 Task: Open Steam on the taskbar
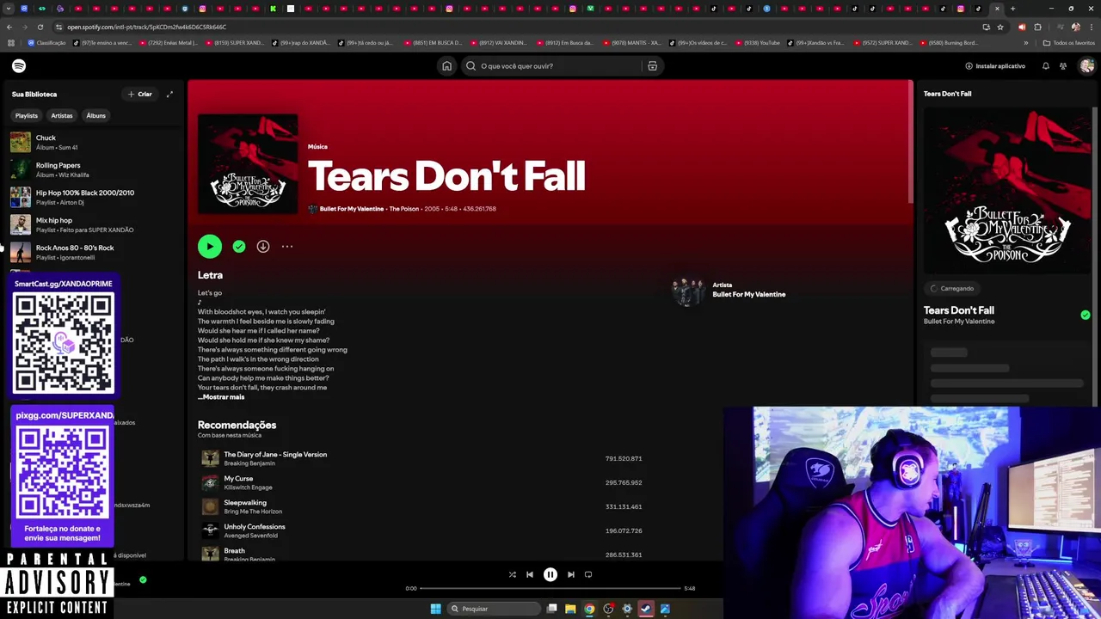[646, 609]
